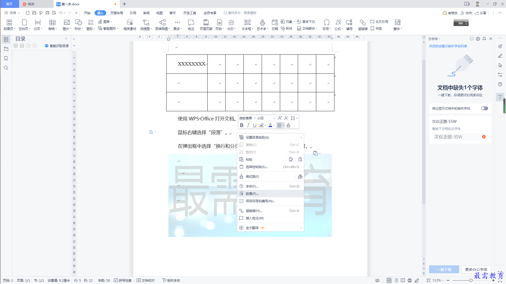Click the vertical document scrollbar

click(x=424, y=131)
